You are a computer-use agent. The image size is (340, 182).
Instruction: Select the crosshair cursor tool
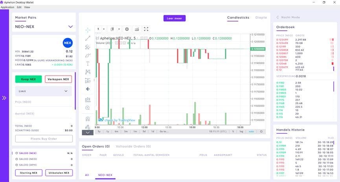click(88, 30)
